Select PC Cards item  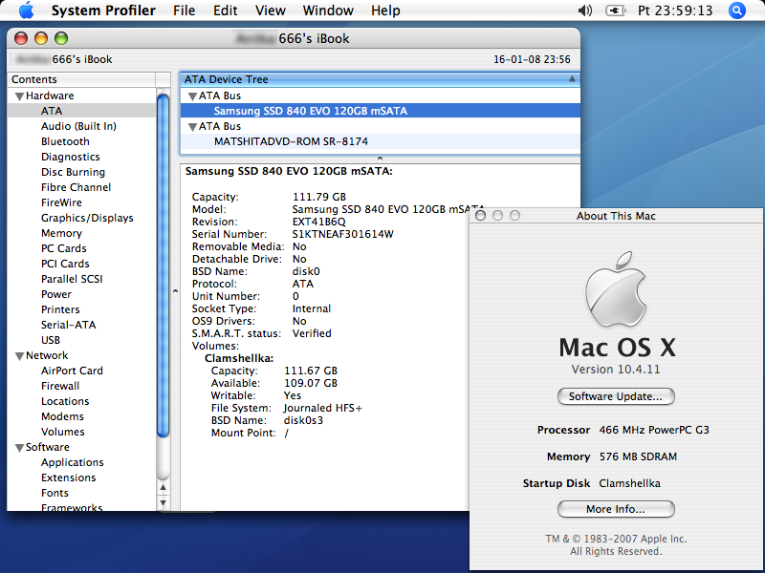(64, 248)
